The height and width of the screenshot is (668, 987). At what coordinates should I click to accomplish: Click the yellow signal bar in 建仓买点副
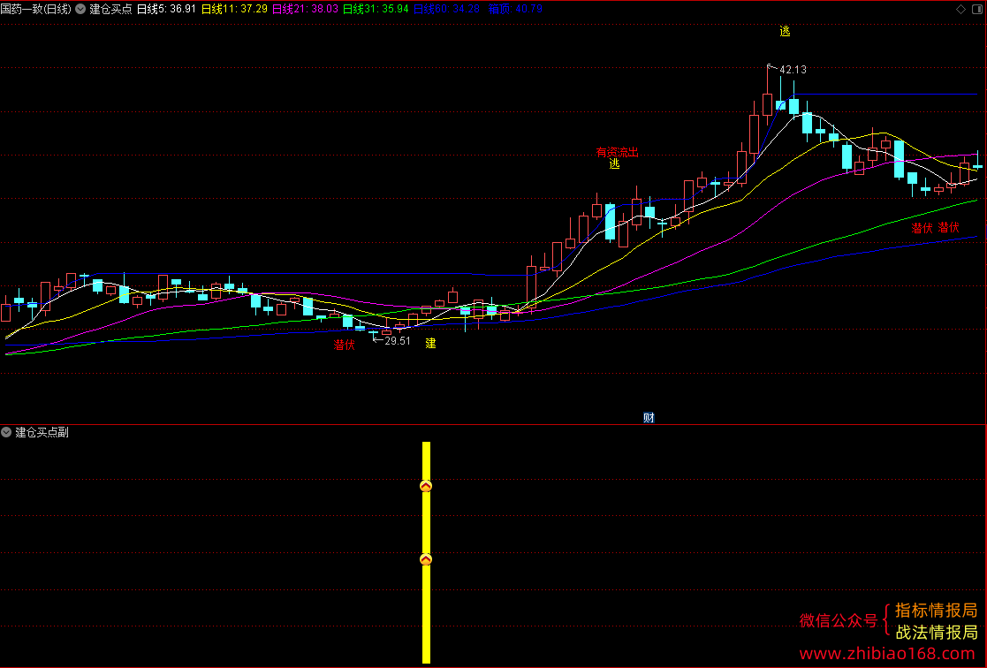click(426, 552)
